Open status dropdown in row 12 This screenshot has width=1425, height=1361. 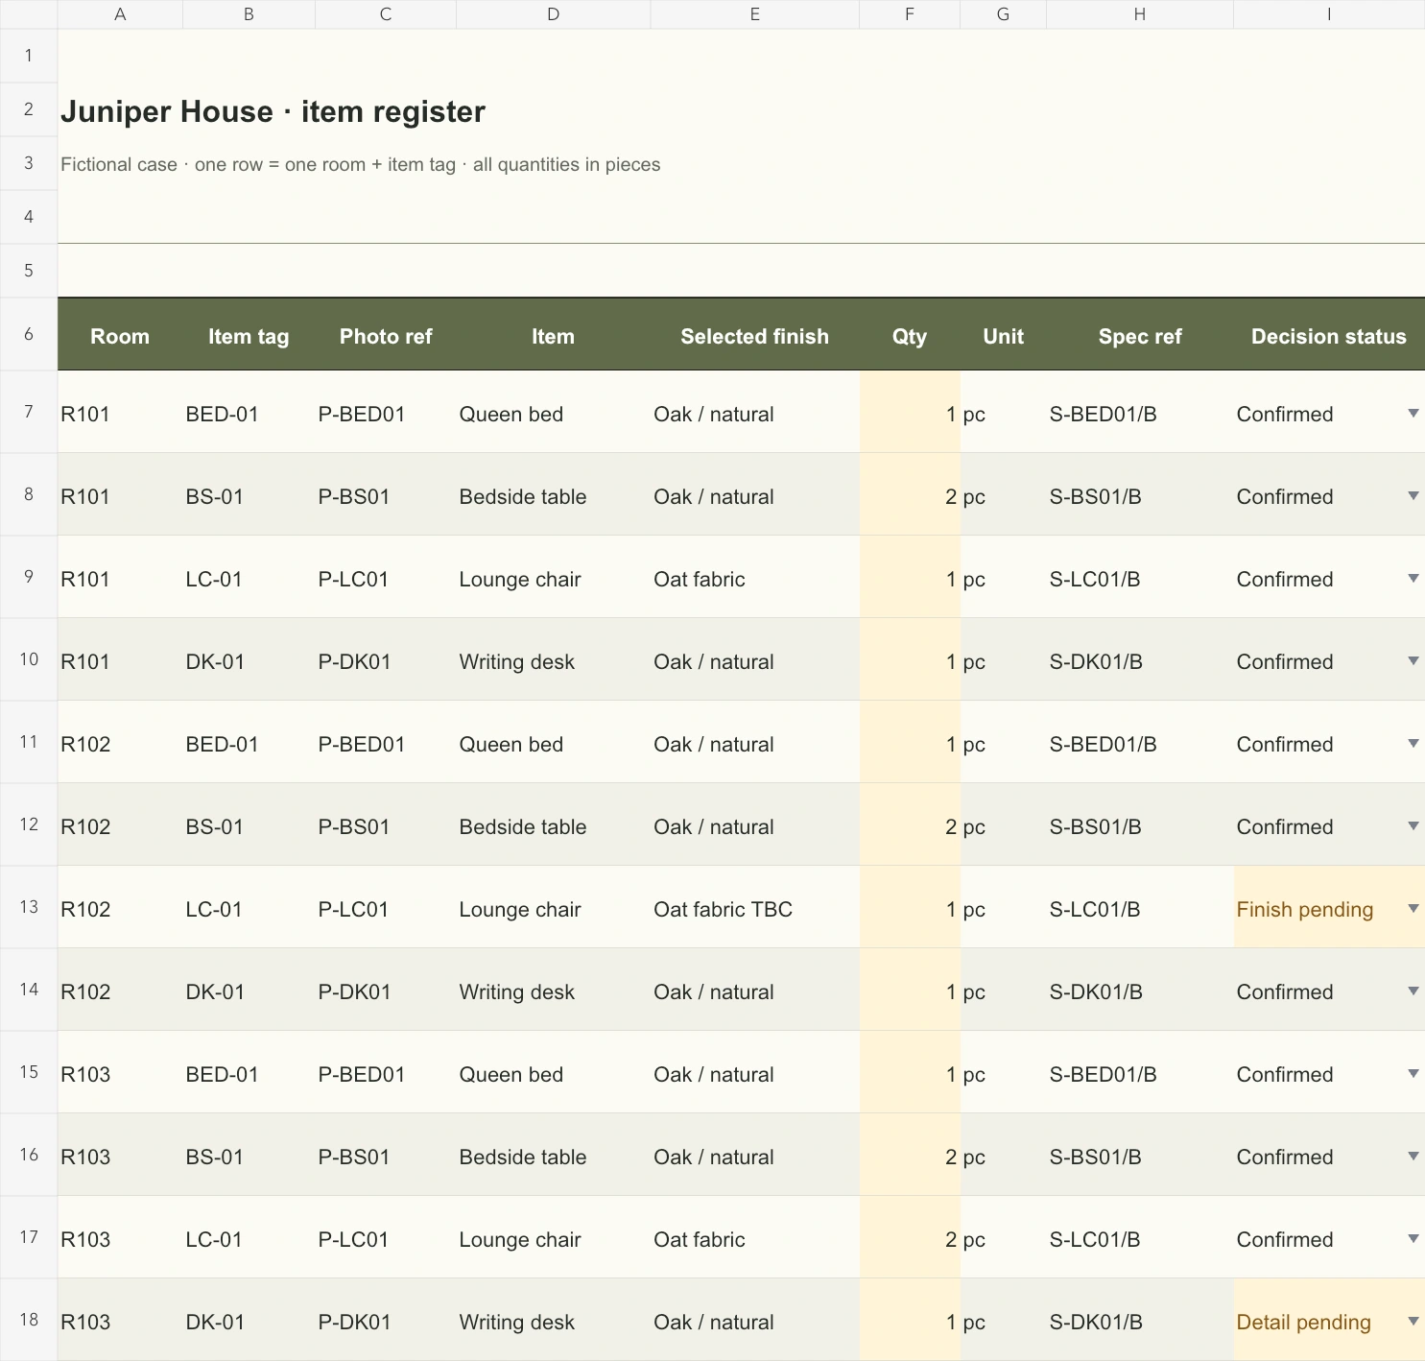1413,825
